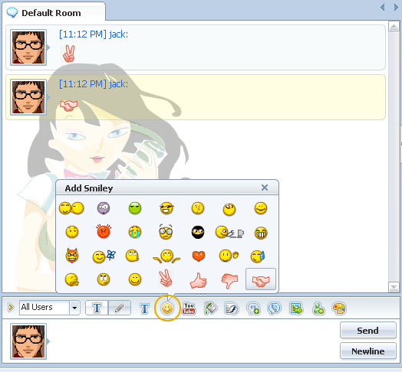Pick the angry red face smiley

(x=104, y=231)
